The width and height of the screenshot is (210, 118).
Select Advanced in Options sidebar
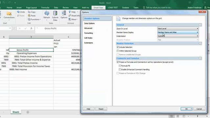88,28
